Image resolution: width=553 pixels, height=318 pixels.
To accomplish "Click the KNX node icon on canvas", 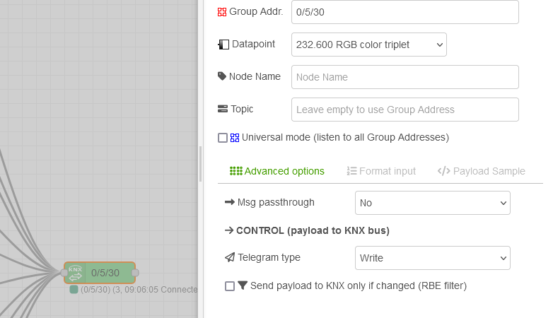I will [x=76, y=273].
